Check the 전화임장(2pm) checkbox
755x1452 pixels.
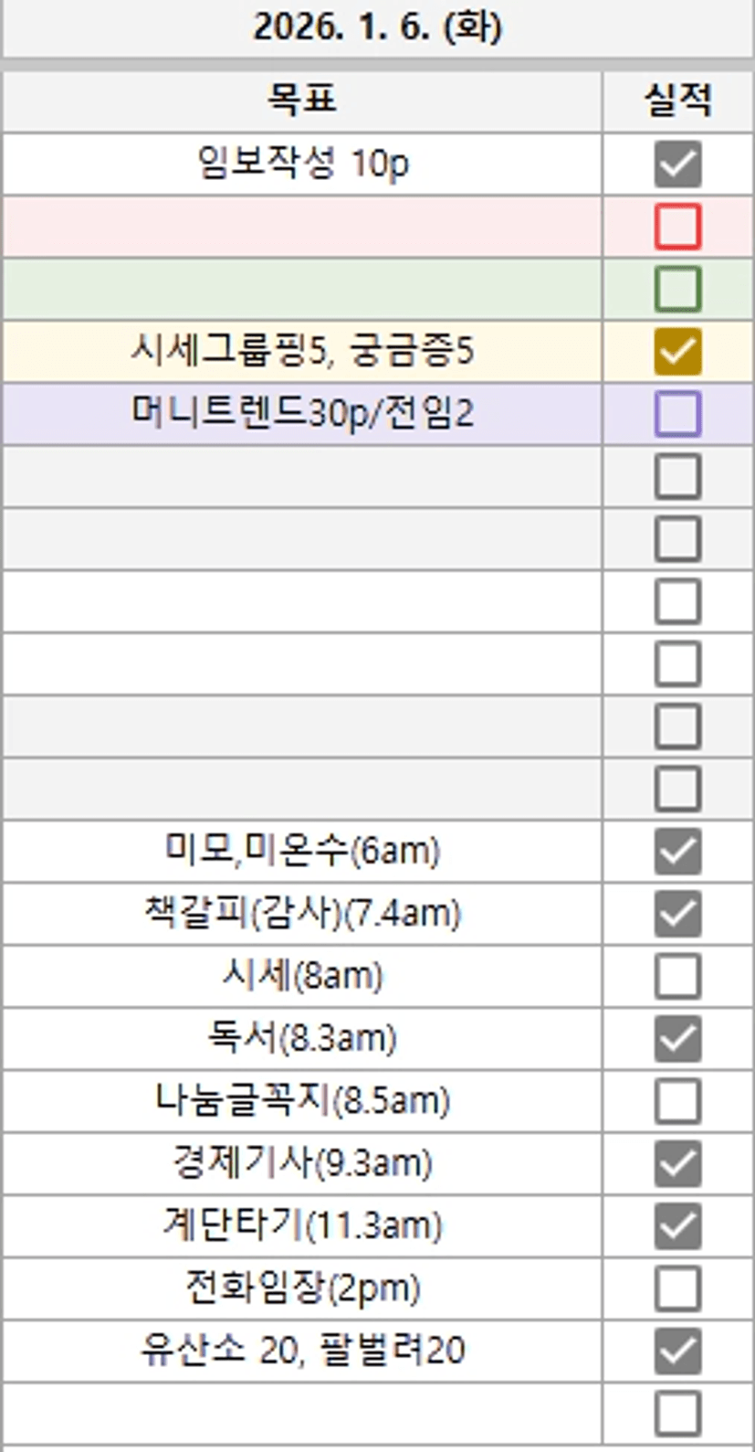[677, 1288]
